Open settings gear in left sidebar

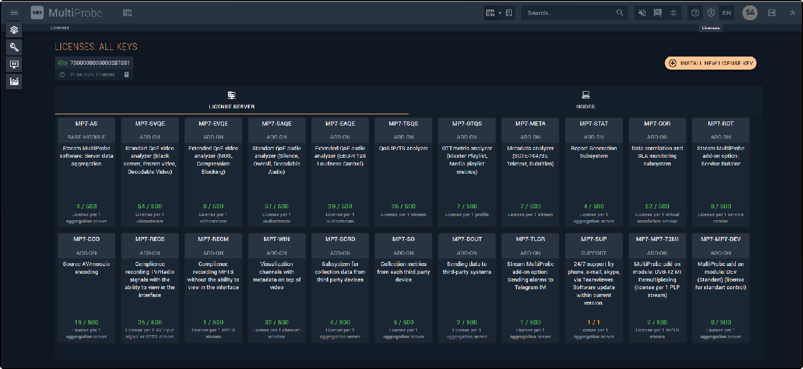click(14, 30)
